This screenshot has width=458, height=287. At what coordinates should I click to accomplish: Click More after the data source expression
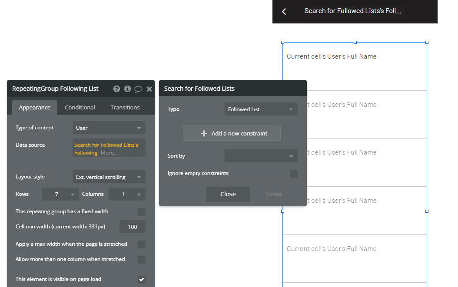click(x=109, y=153)
